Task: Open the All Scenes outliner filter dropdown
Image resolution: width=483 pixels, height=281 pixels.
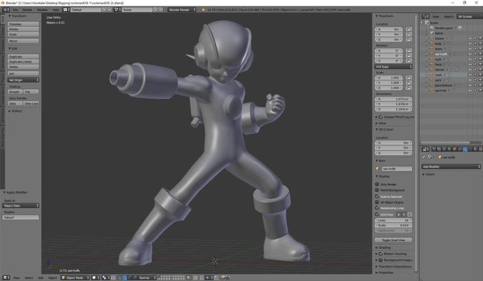Action: click(x=470, y=16)
